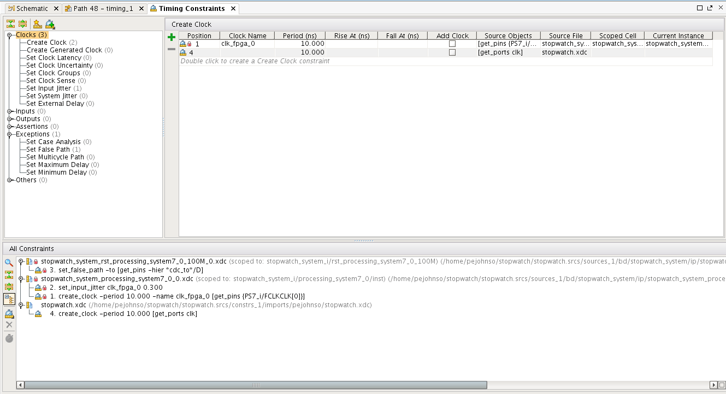The width and height of the screenshot is (726, 394).
Task: Collapse all in the All Constraints panel
Action: coord(9,274)
